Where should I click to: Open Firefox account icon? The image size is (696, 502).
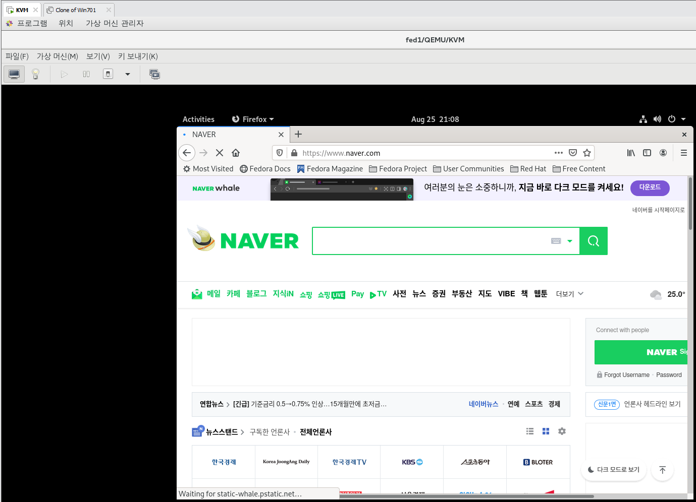[x=663, y=153]
